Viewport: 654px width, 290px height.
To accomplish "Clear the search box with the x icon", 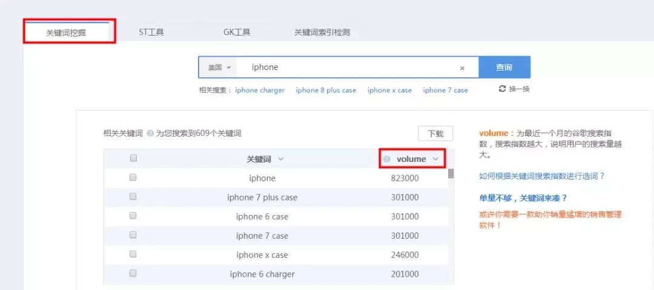I will click(x=462, y=69).
